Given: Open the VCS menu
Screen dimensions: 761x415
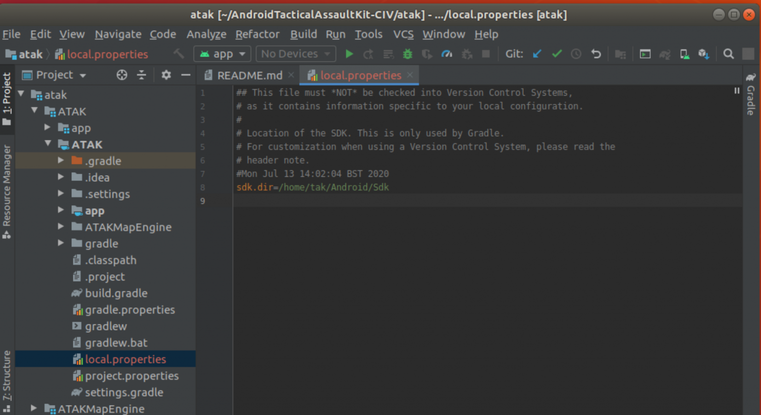Looking at the screenshot, I should 403,34.
